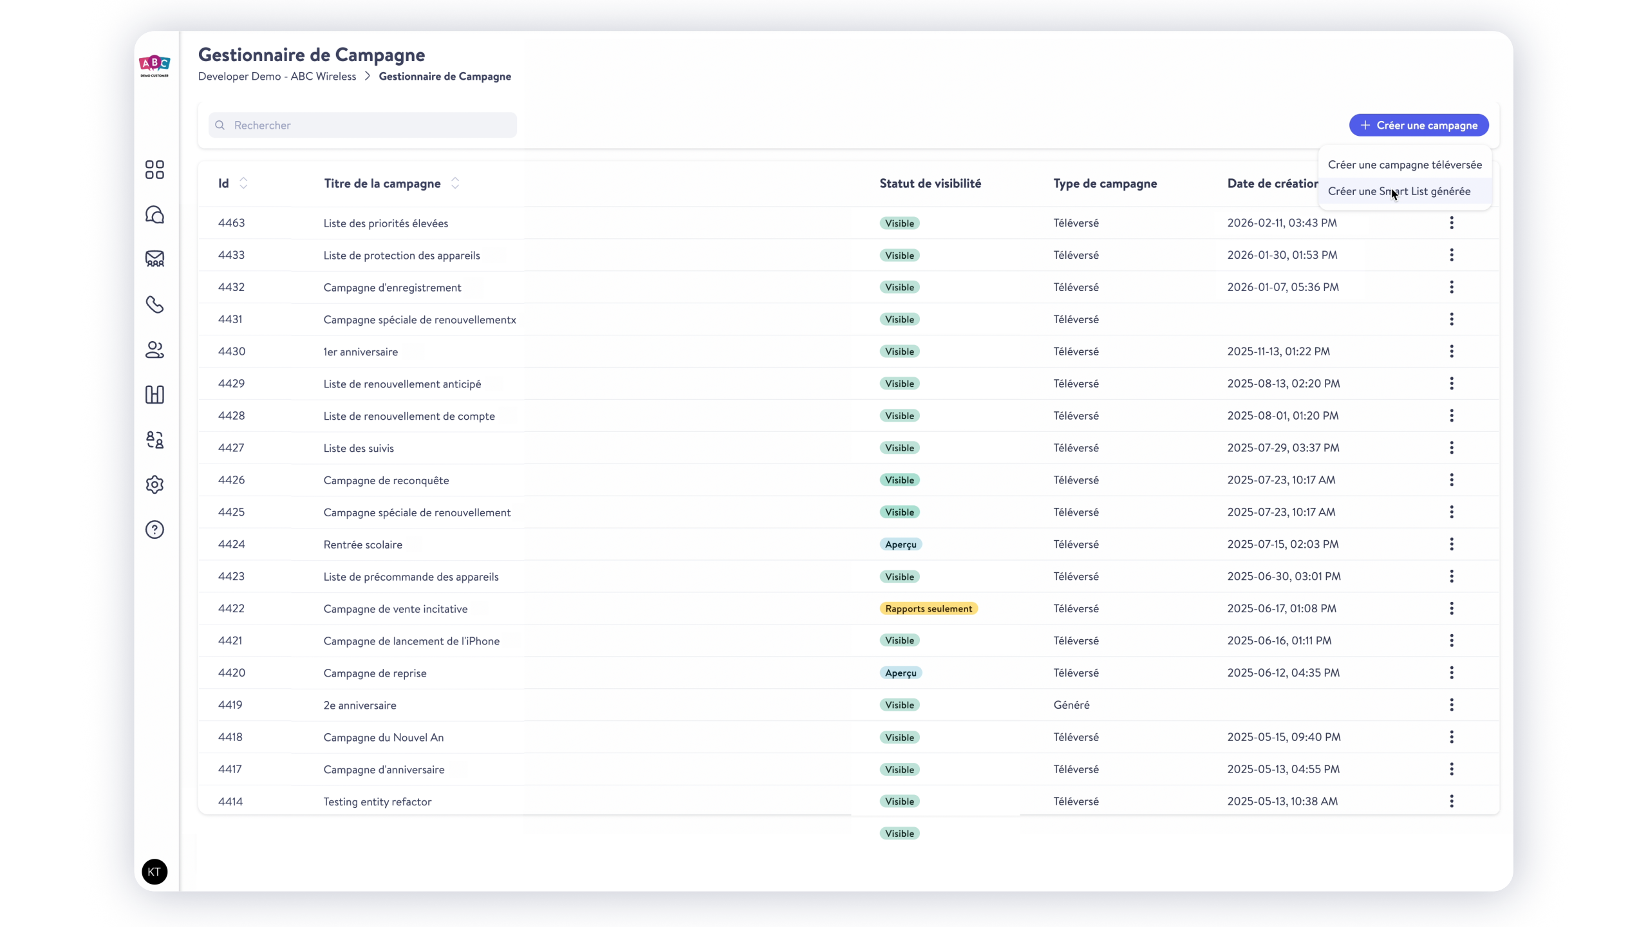The image size is (1648, 927).
Task: Open the settings gear sidebar icon
Action: click(154, 485)
